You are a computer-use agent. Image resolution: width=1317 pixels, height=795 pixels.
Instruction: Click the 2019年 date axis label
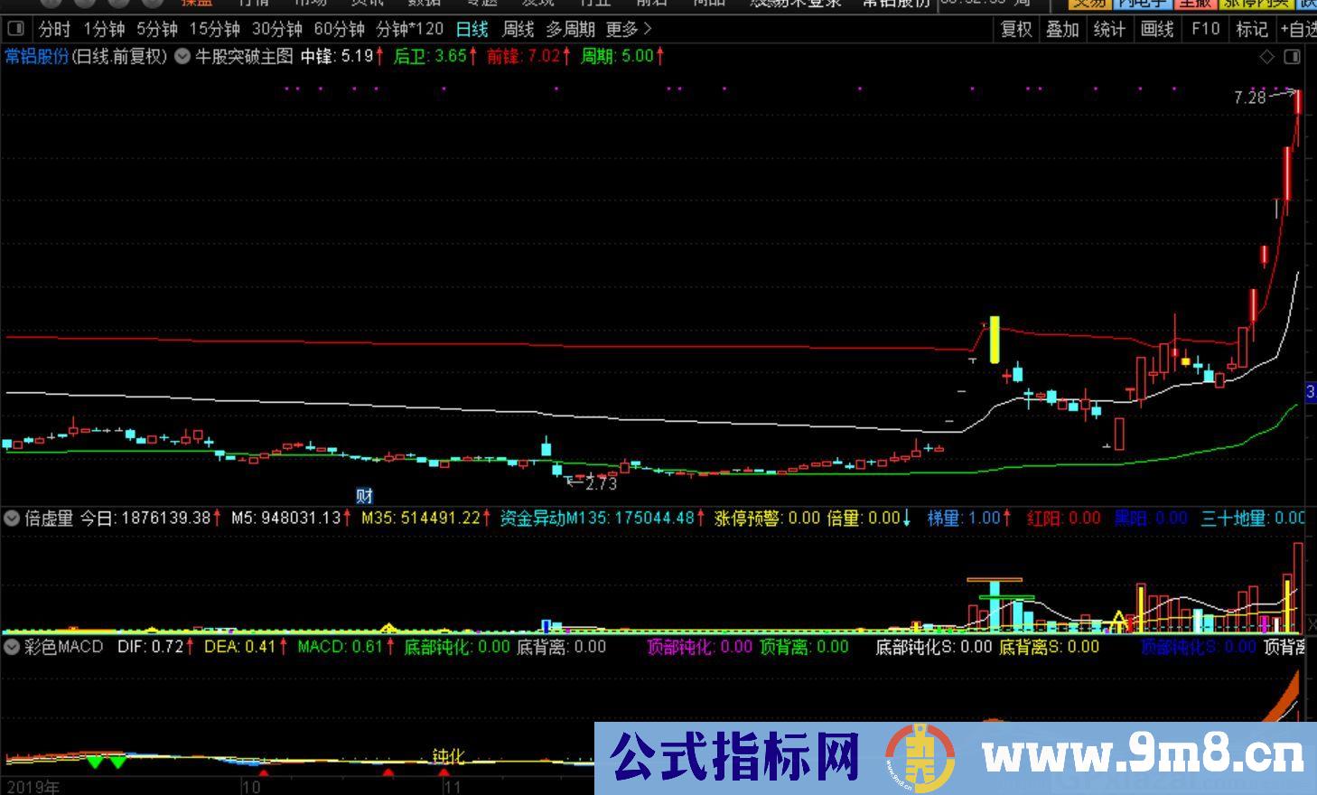pyautogui.click(x=32, y=787)
